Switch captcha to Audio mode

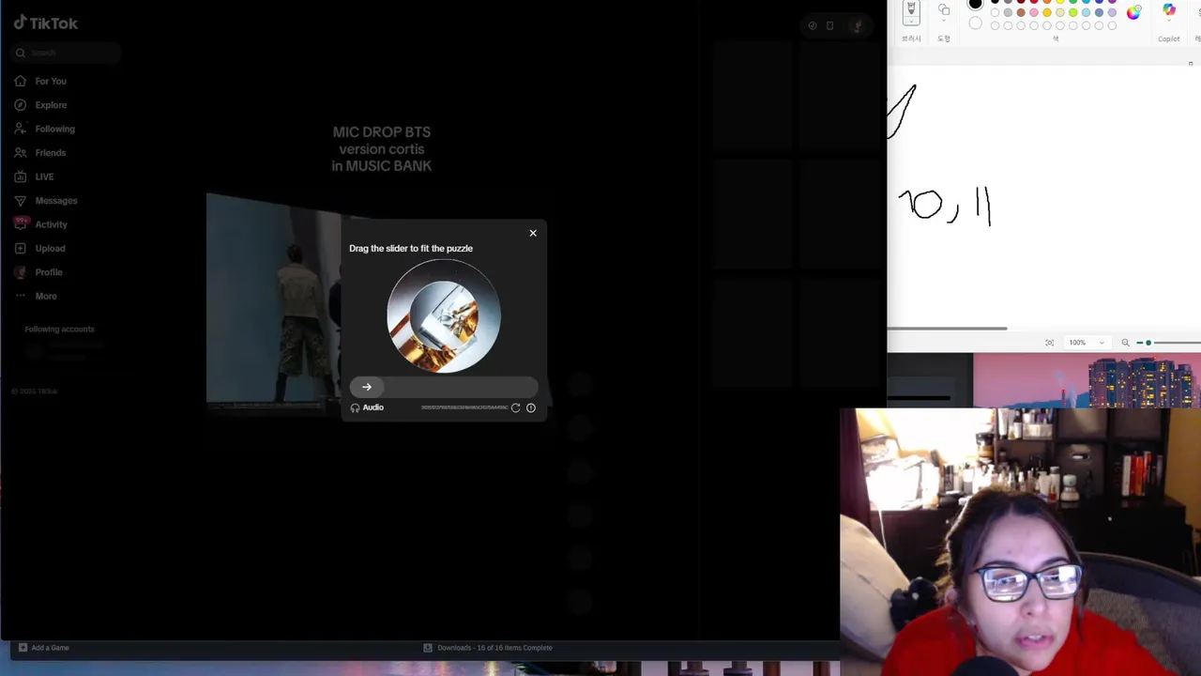(367, 407)
